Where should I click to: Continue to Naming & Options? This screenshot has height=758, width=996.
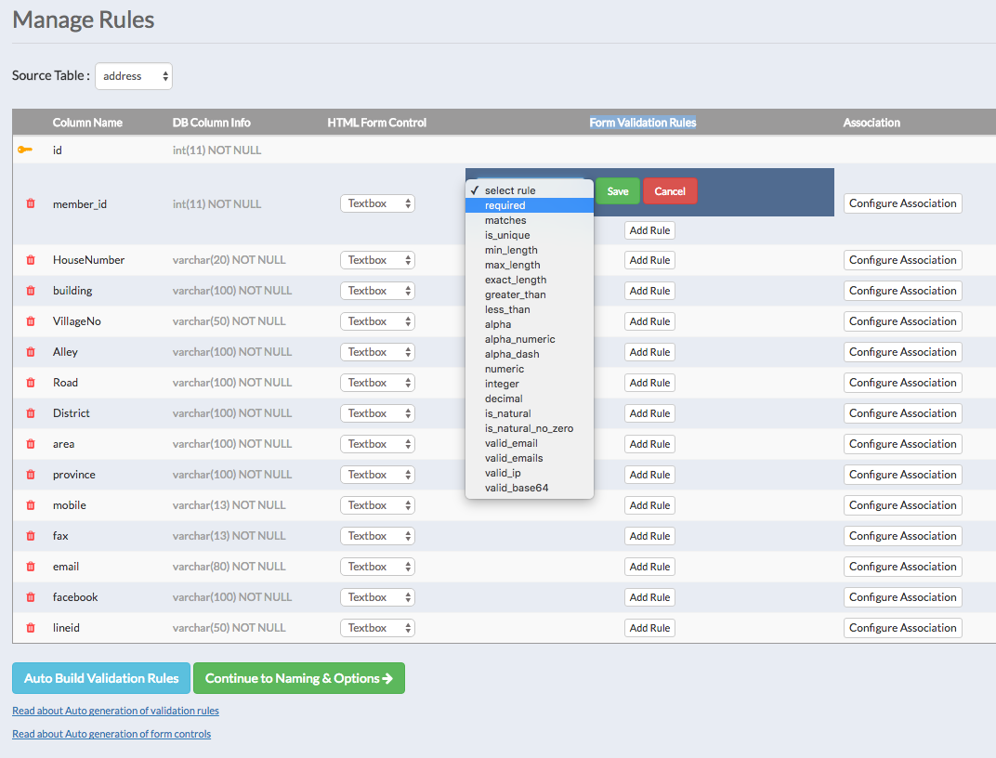[x=298, y=678]
